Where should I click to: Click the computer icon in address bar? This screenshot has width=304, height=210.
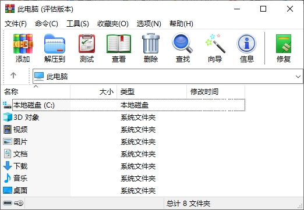39,77
